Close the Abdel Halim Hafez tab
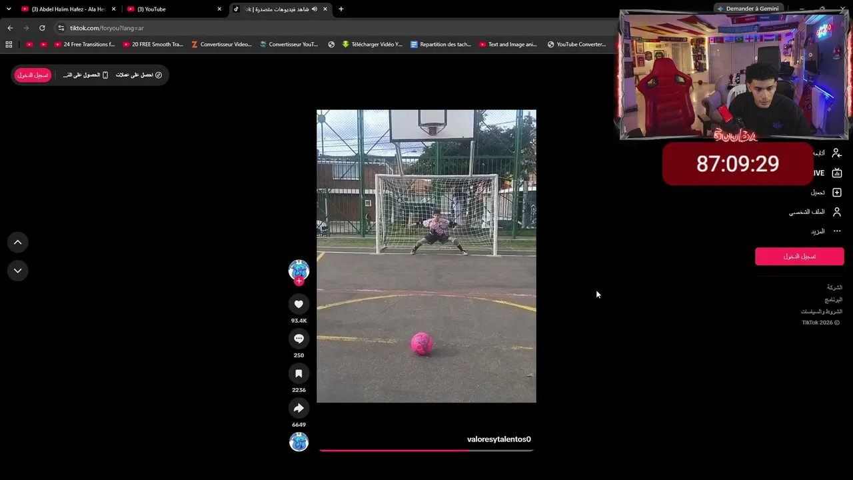 pyautogui.click(x=114, y=9)
